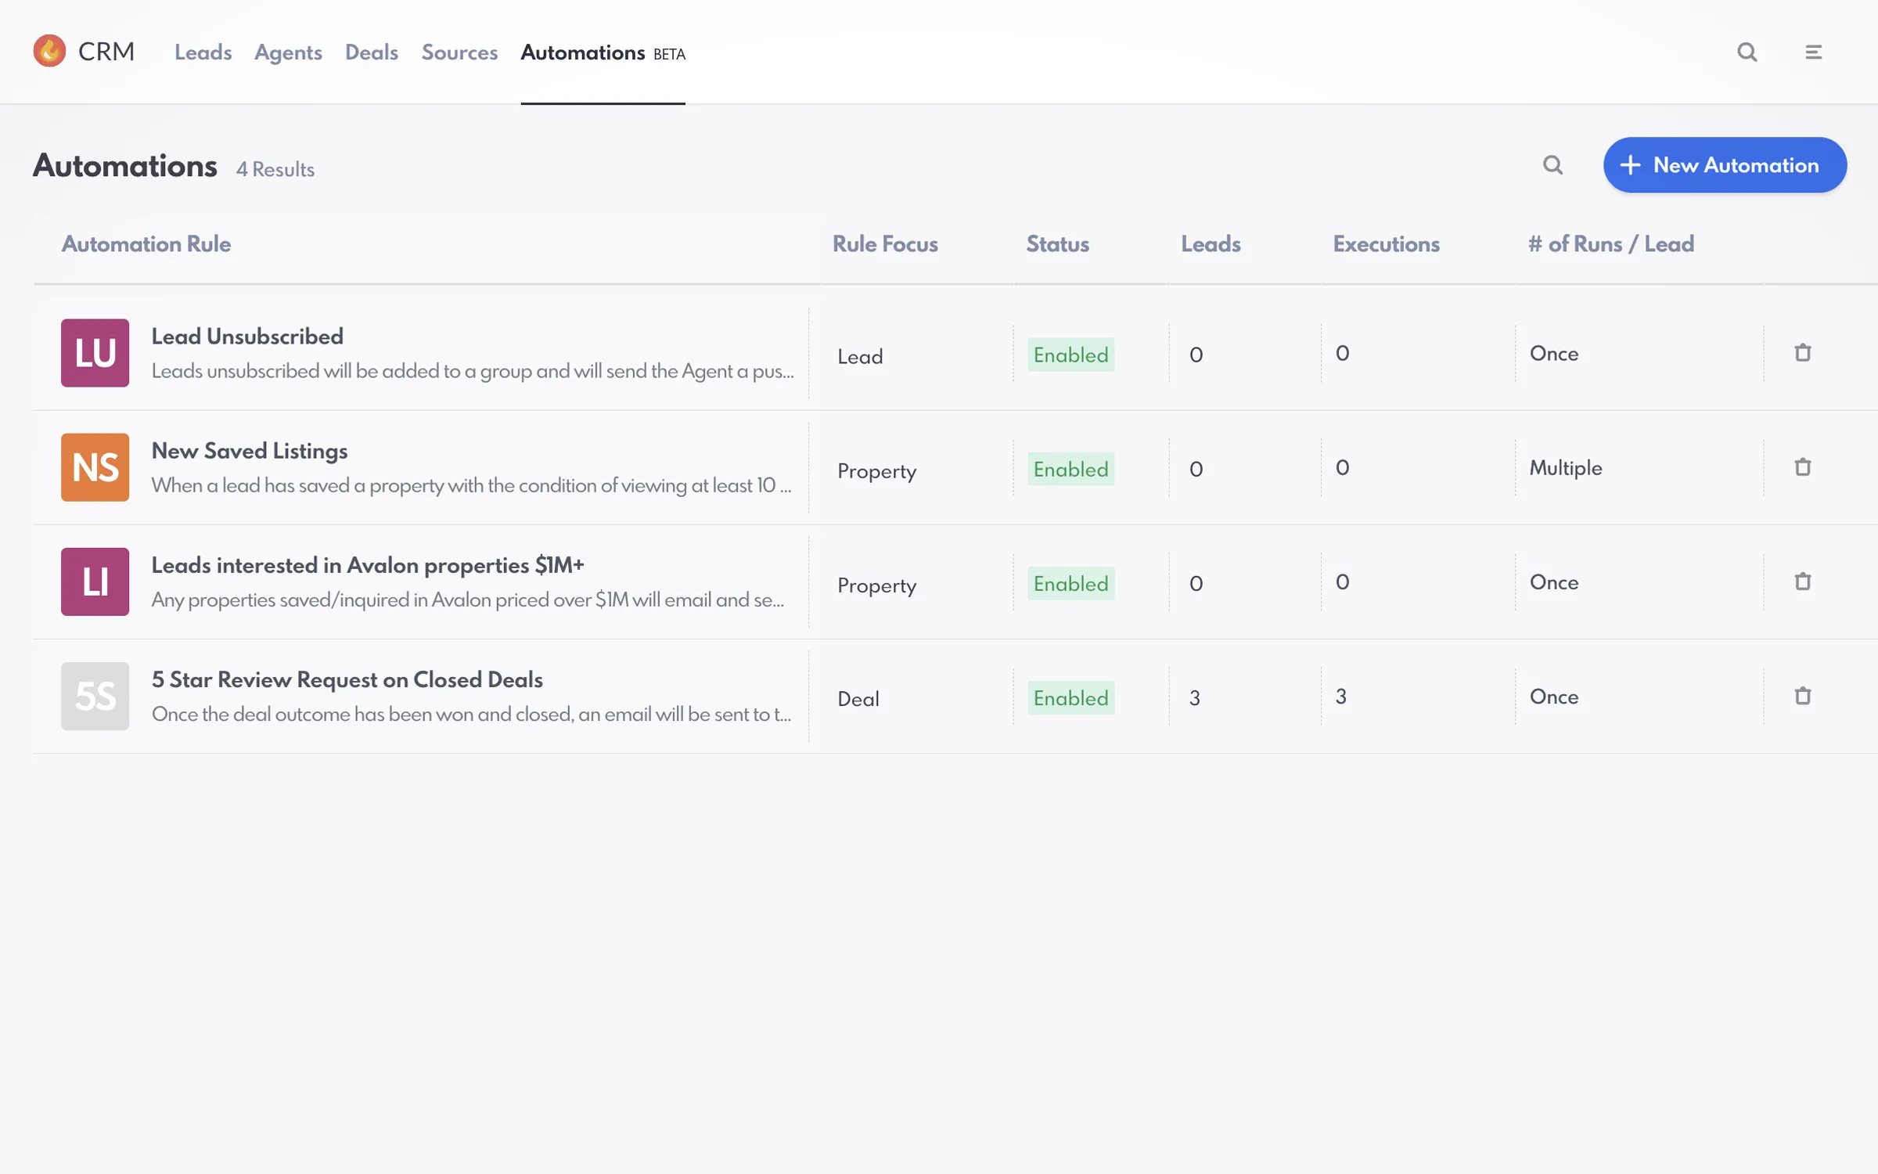Screen dimensions: 1878x1174
Task: Click the # of Runs / Lead header
Action: pyautogui.click(x=1611, y=244)
